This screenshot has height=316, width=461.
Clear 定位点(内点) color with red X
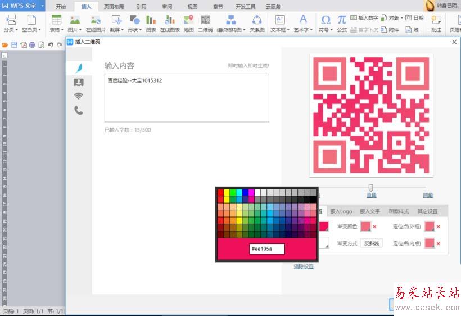[439, 243]
